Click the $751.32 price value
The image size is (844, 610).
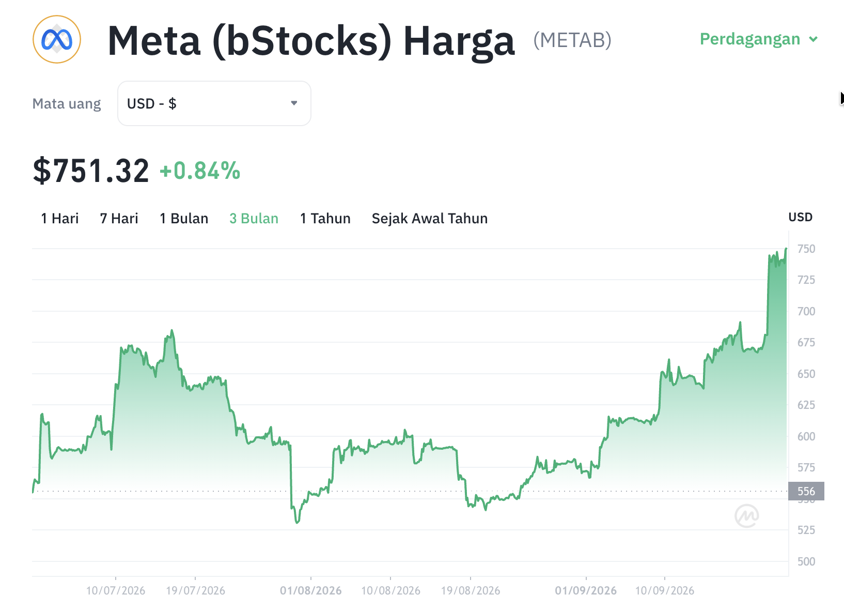[91, 171]
